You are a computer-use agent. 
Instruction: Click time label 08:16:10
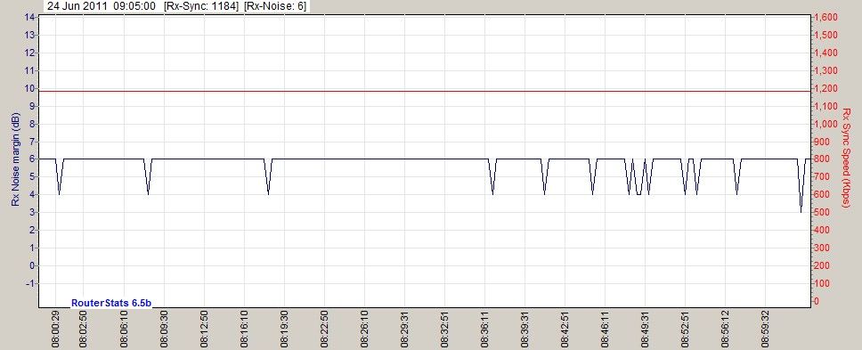pos(244,330)
